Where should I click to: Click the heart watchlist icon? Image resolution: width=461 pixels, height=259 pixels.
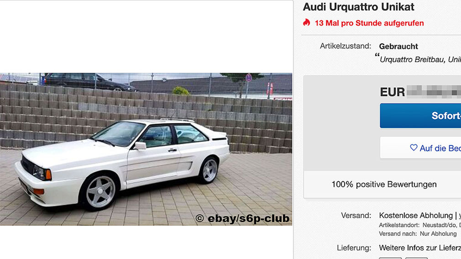414,148
